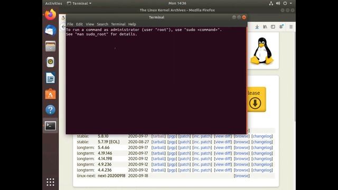This screenshot has height=190, width=338.
Task: Open Help menu in Terminal
Action: [132, 24]
